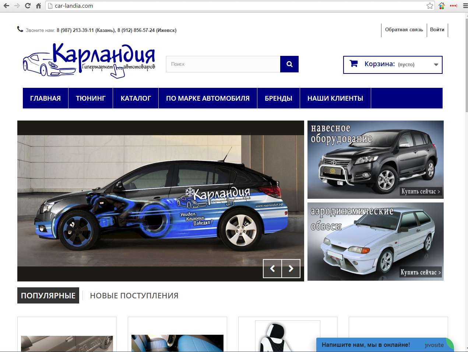Switch to the НОВЫЕ ПОСТУПЛЕНИЯ tab
The image size is (468, 352).
134,295
